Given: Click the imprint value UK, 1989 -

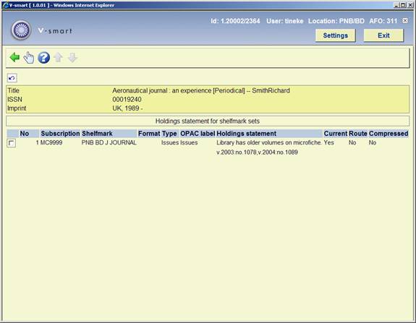Looking at the screenshot, I should coord(127,108).
